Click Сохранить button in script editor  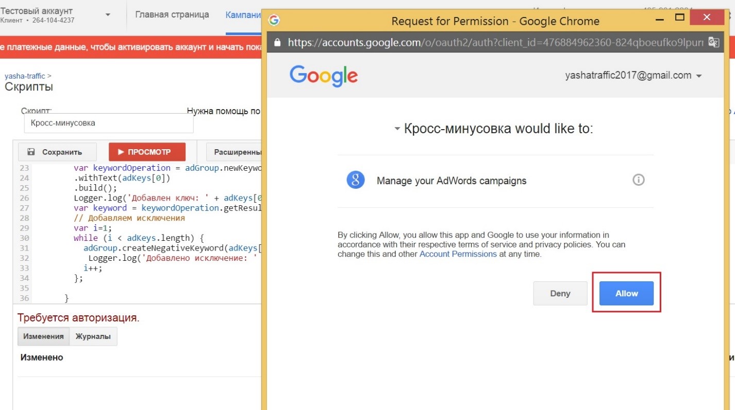(57, 152)
